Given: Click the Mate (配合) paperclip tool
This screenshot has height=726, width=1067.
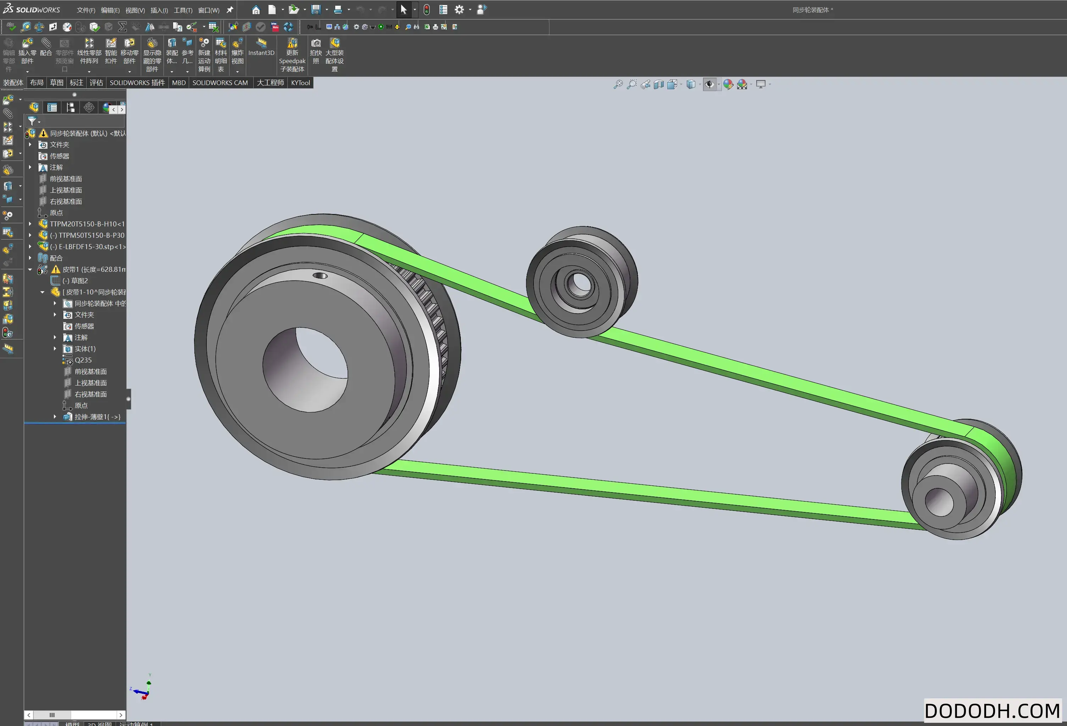Looking at the screenshot, I should click(x=46, y=47).
